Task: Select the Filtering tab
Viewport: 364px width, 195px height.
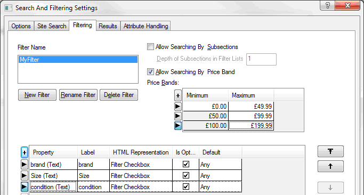Action: tap(83, 25)
